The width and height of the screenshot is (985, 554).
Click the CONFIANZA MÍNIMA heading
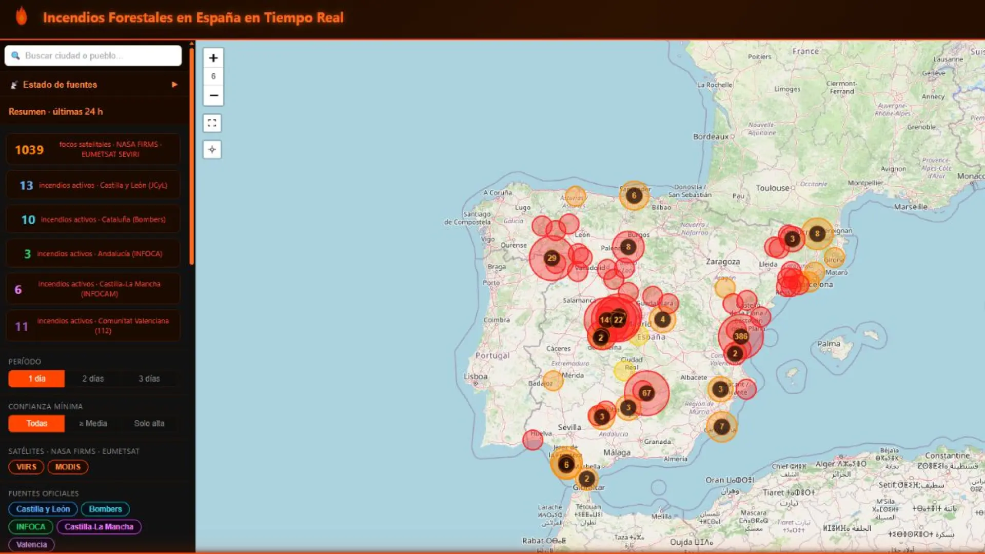point(45,406)
